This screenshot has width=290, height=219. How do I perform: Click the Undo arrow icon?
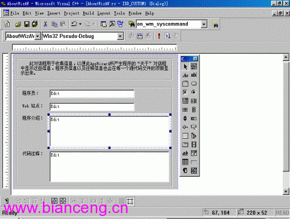click(74, 24)
